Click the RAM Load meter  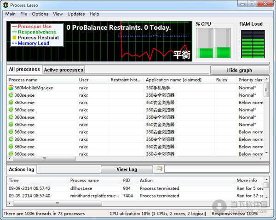(253, 44)
